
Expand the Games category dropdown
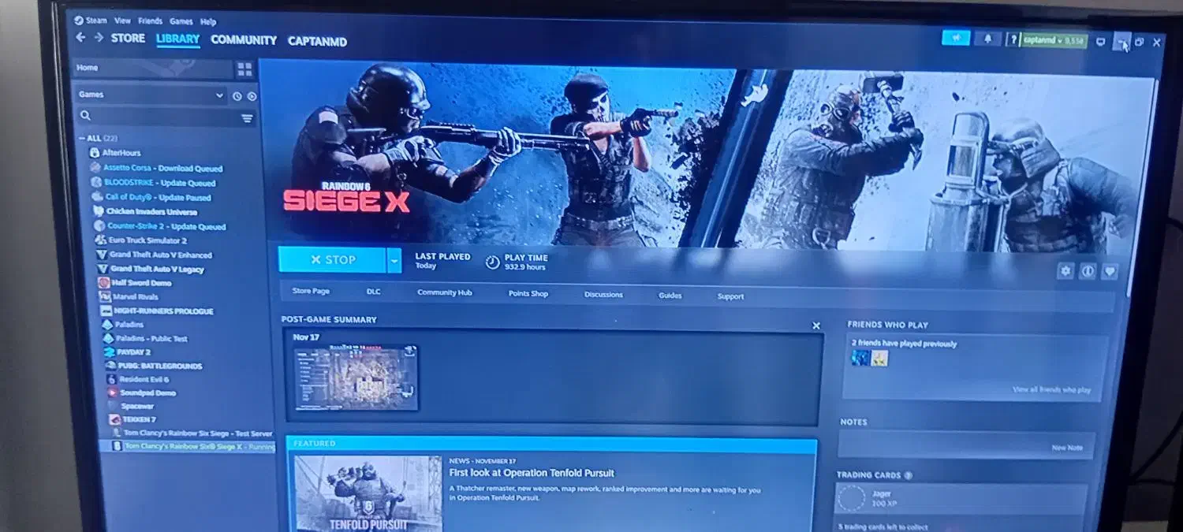[x=219, y=95]
